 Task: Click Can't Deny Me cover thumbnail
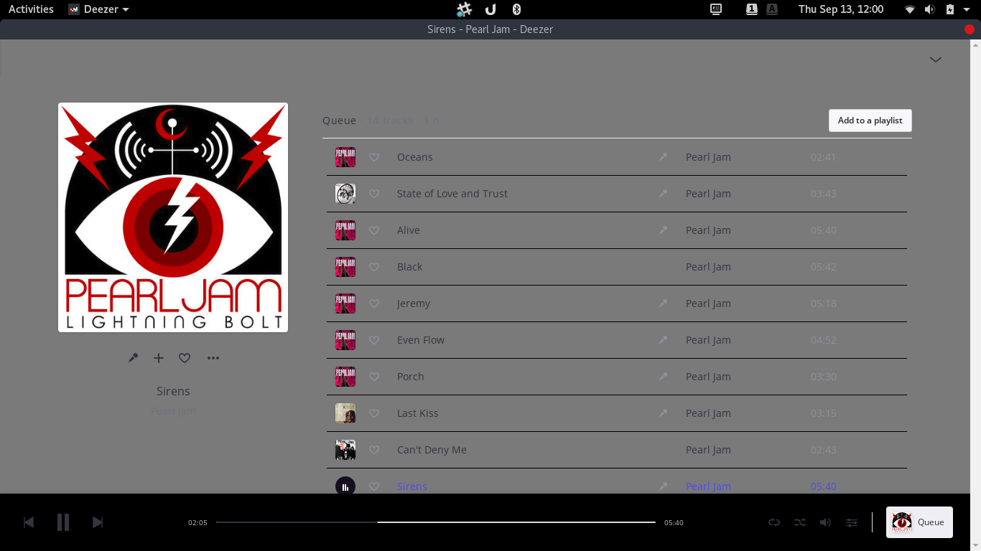click(345, 450)
